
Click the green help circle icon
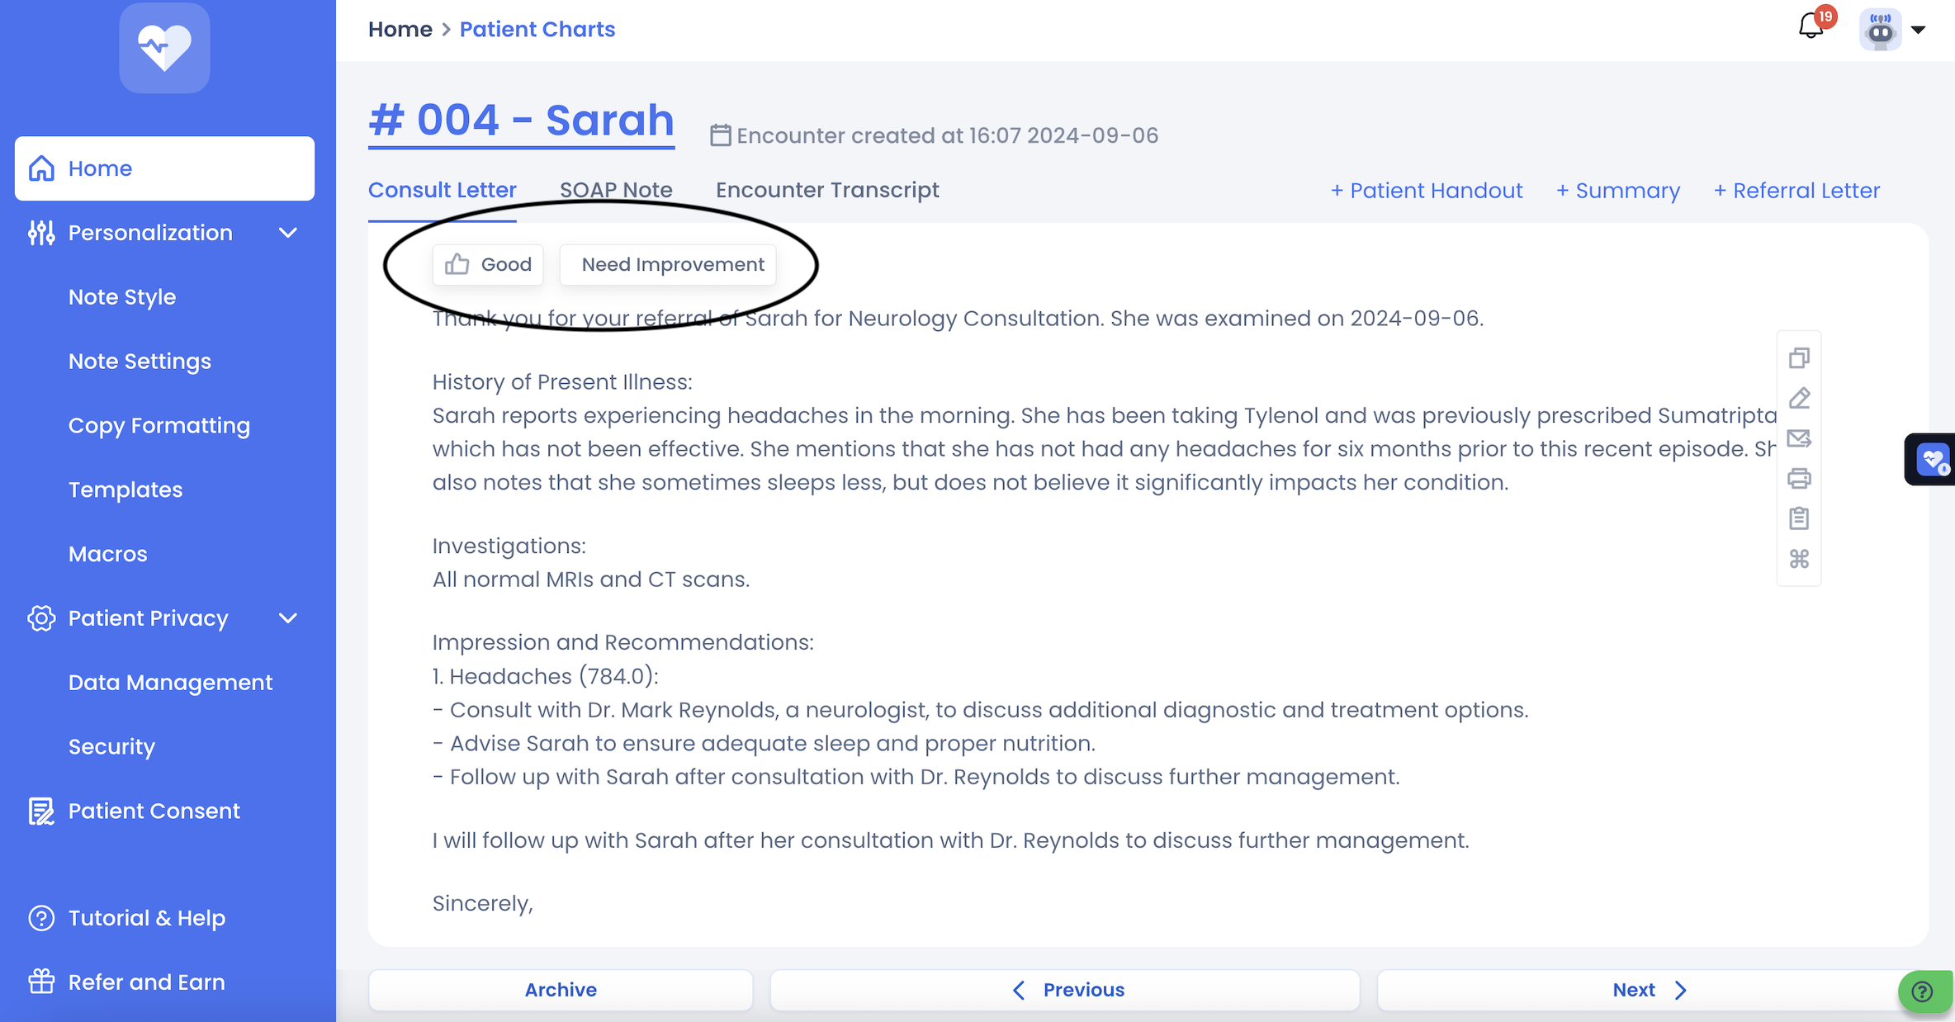point(1923,991)
